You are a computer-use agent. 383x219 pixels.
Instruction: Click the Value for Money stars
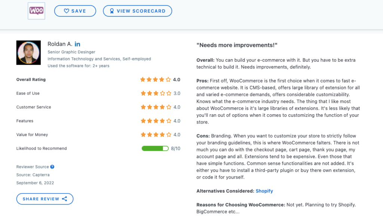click(x=156, y=135)
